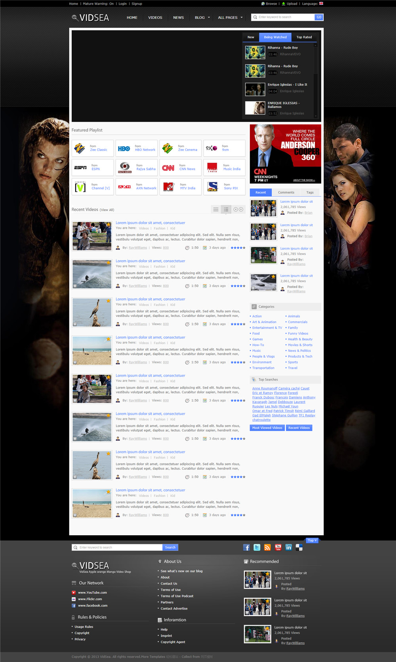This screenshot has width=396, height=662.
Task: Switch Recent Videos to grid view
Action: tap(216, 210)
